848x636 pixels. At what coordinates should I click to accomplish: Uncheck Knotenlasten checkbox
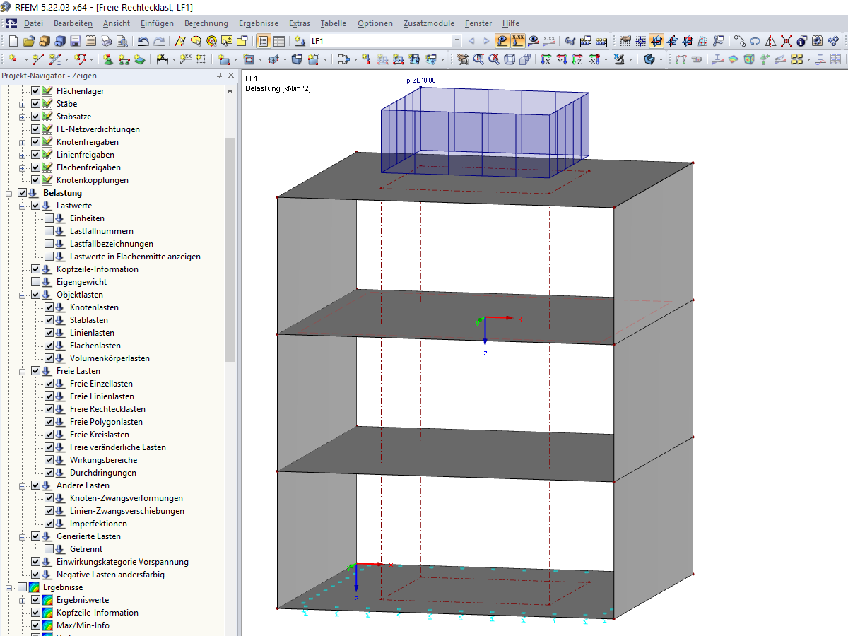pyautogui.click(x=49, y=307)
